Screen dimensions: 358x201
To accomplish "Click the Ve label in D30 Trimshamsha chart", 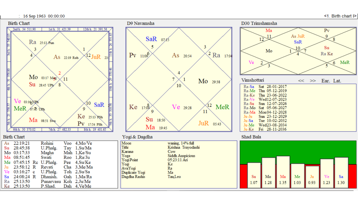I will [251, 62].
